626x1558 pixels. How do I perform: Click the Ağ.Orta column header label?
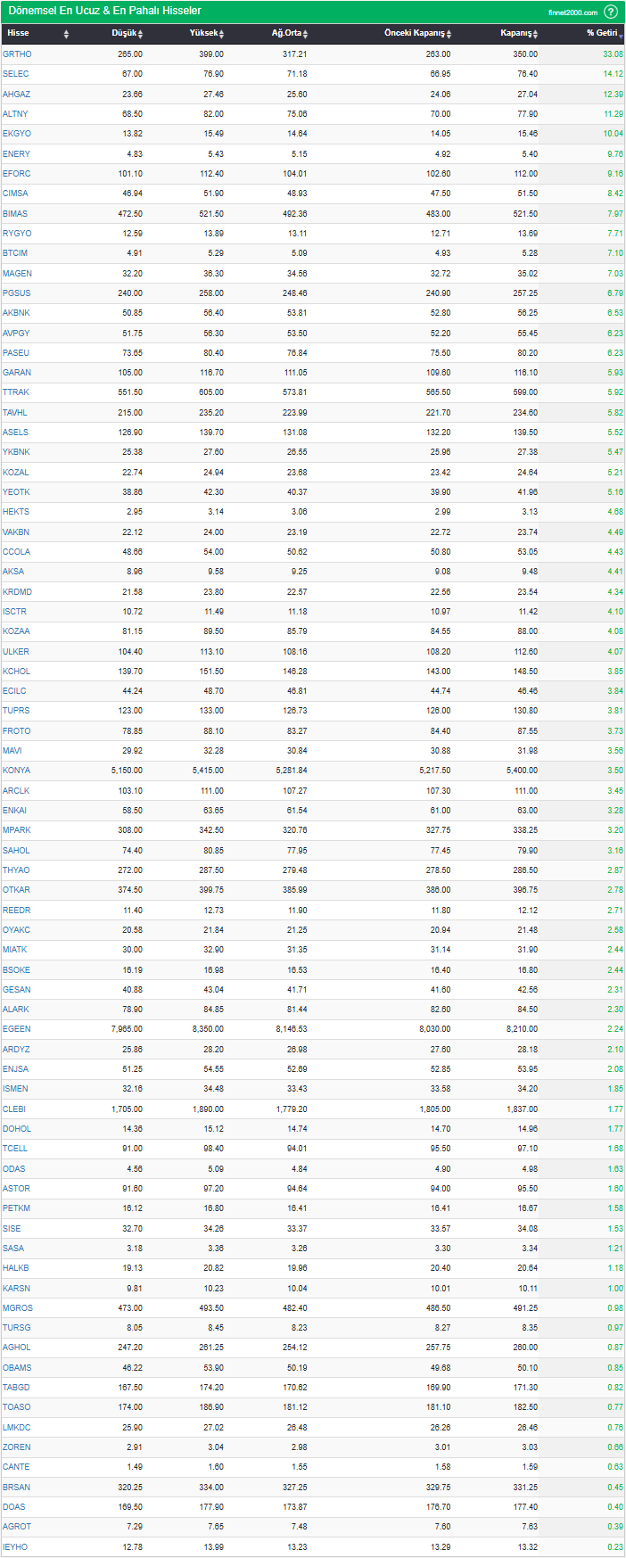pyautogui.click(x=286, y=33)
